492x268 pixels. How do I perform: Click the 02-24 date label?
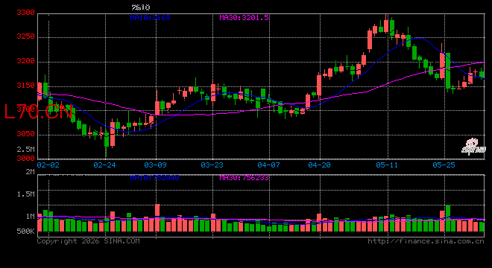point(104,165)
